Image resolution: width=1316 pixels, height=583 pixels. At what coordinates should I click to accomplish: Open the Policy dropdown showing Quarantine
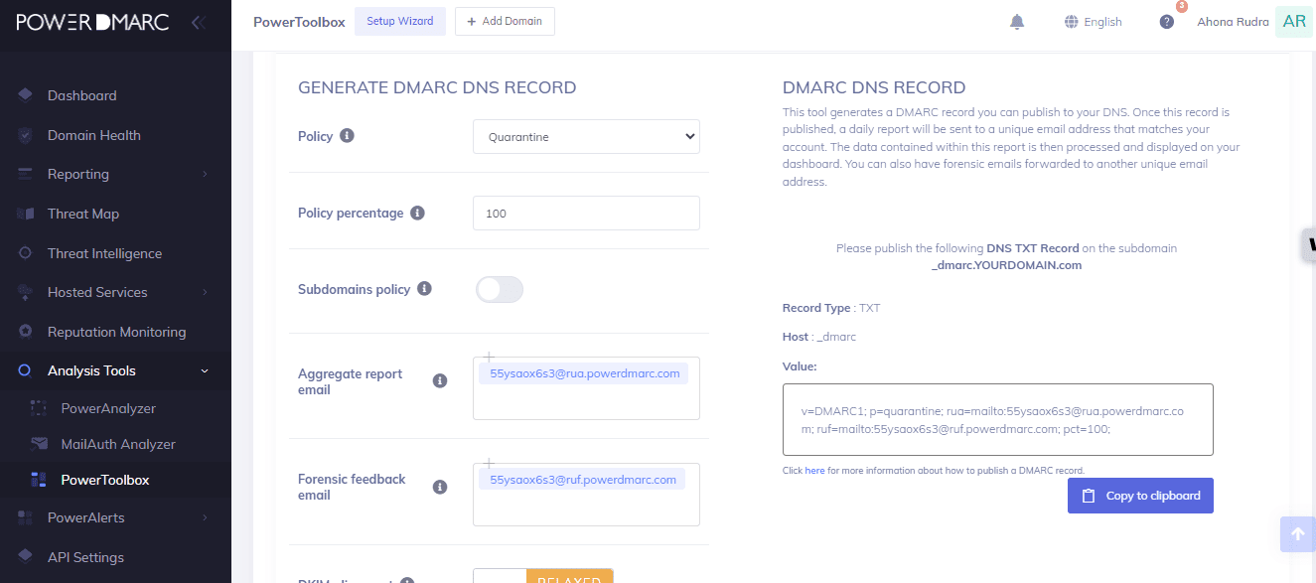click(586, 137)
